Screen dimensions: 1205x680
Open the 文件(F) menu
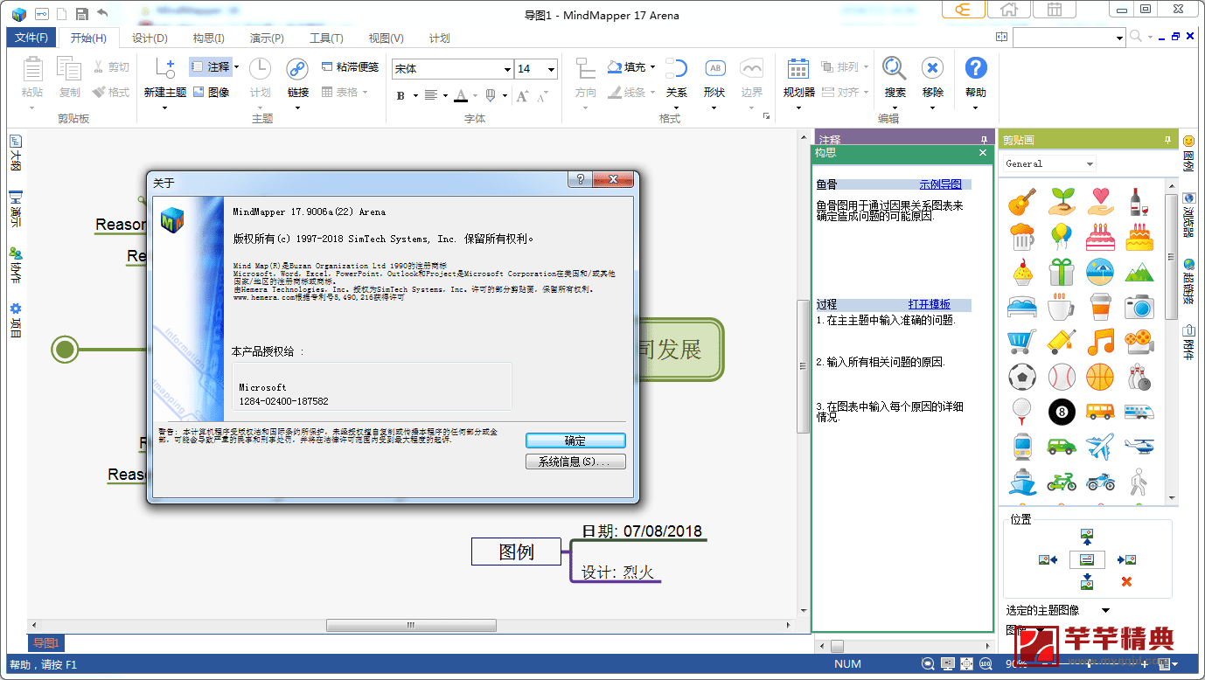31,38
